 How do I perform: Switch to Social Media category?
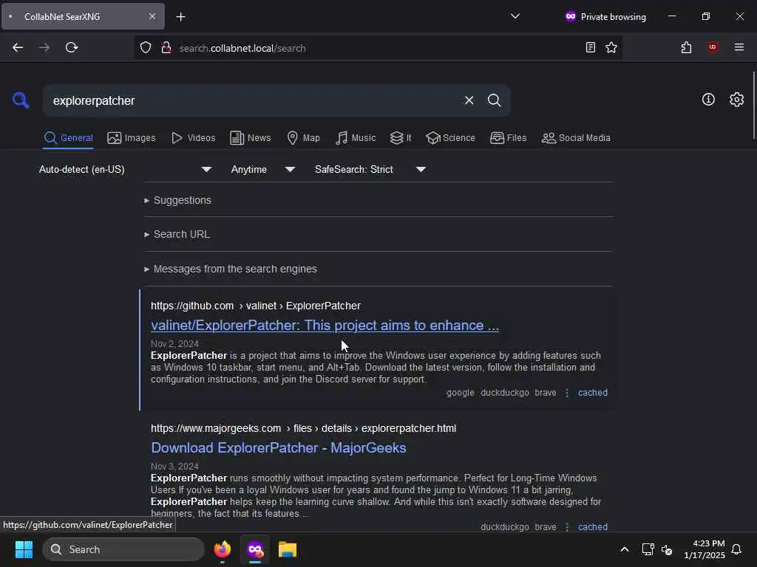(x=576, y=138)
